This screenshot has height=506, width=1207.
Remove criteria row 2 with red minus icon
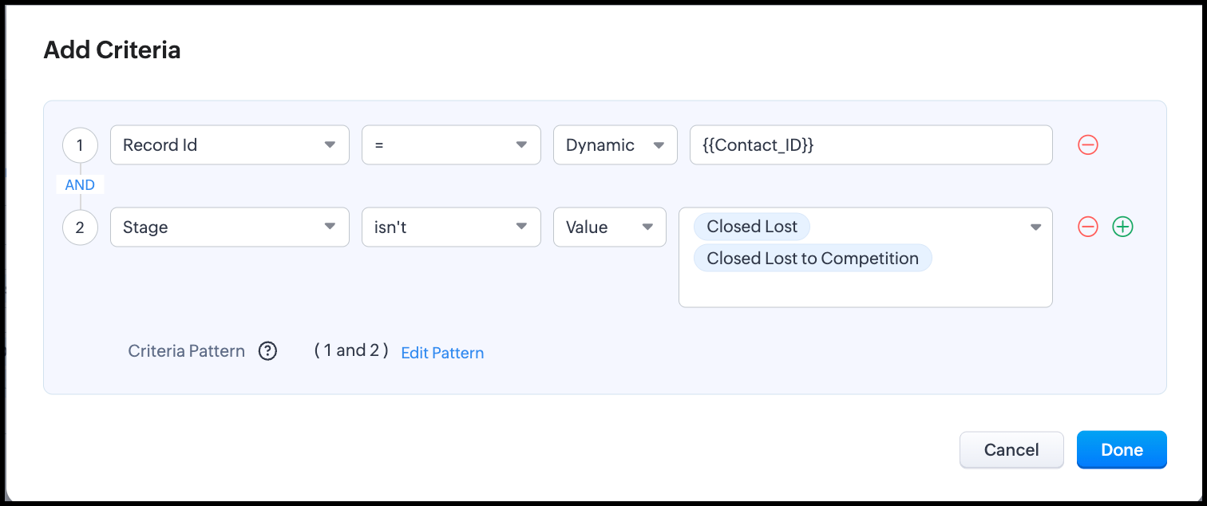pos(1088,227)
